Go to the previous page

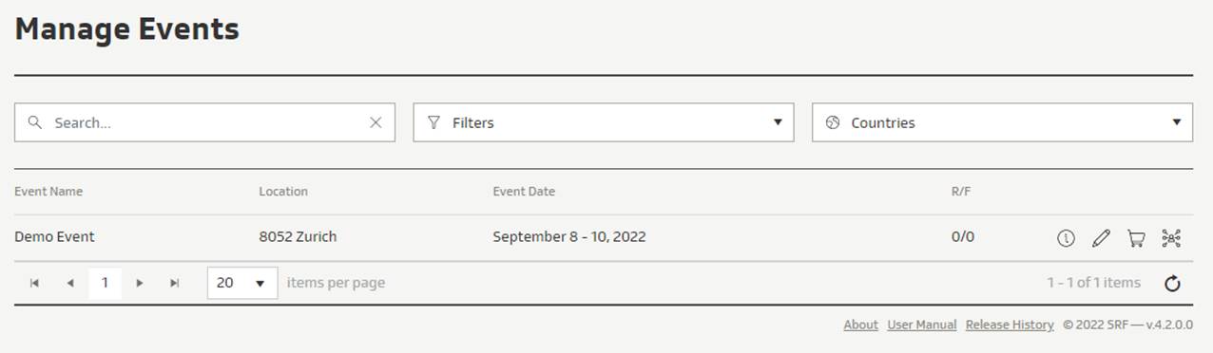pyautogui.click(x=69, y=283)
